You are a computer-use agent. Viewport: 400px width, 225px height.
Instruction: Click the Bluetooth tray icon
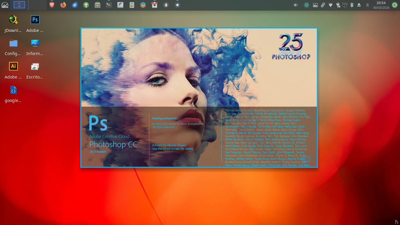352,5
